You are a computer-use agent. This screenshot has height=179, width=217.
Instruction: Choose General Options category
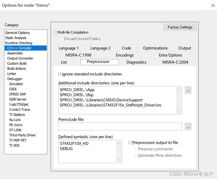click(x=17, y=33)
